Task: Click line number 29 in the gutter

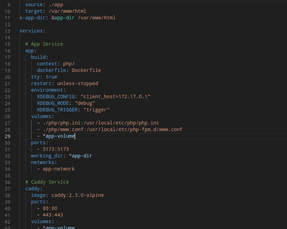Action: (x=7, y=136)
